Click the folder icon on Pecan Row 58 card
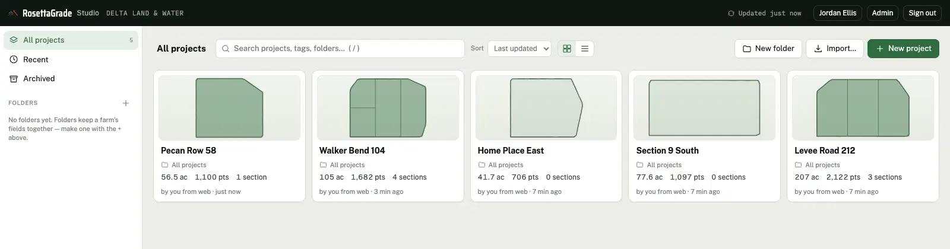The image size is (950, 249). [164, 165]
